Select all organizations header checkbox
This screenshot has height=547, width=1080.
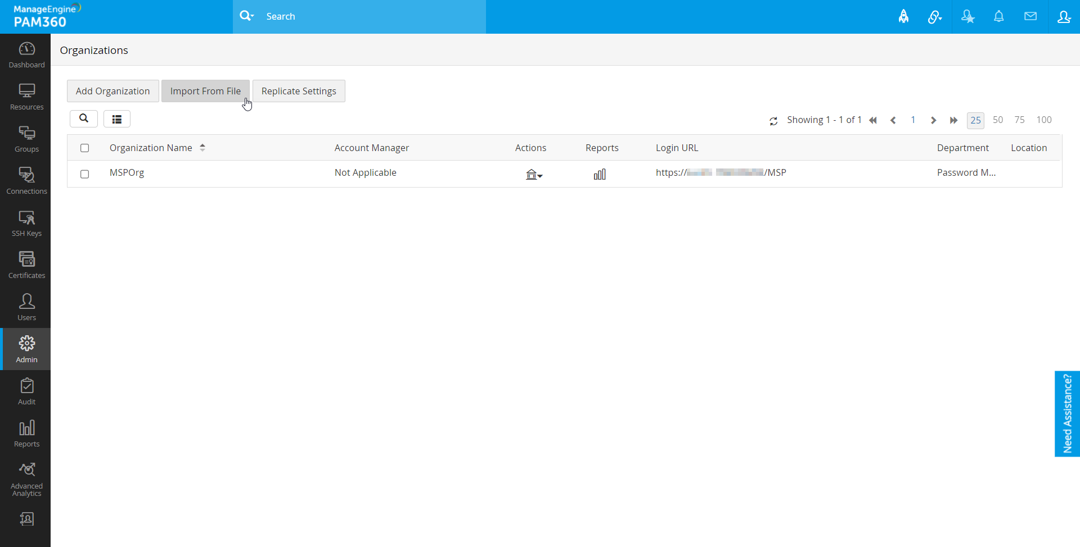(x=84, y=148)
